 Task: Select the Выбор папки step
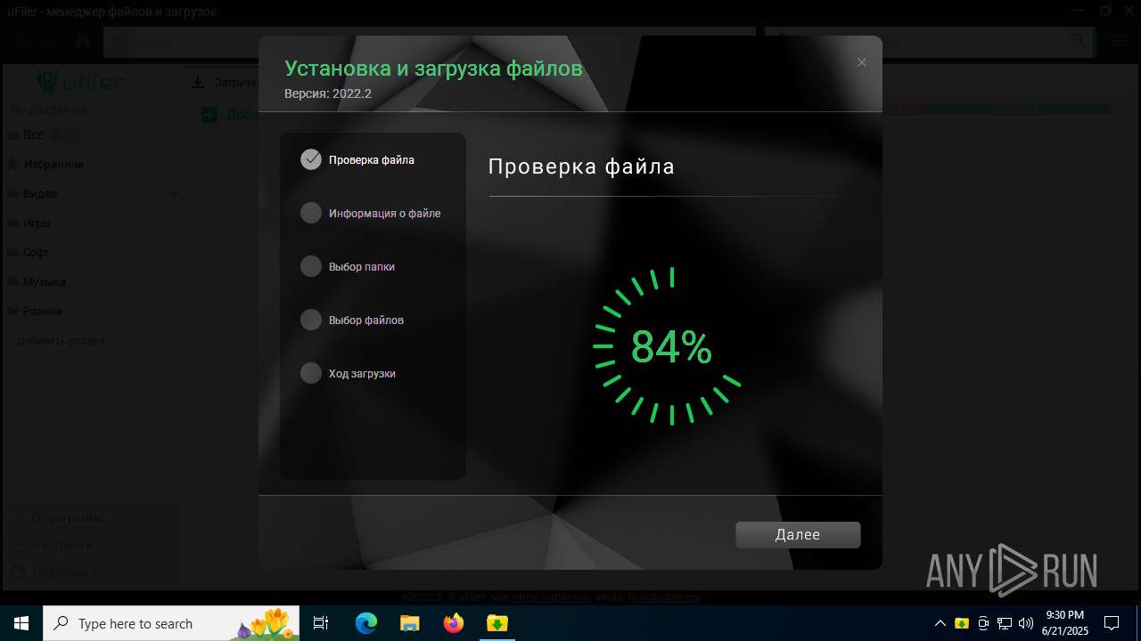(x=361, y=267)
